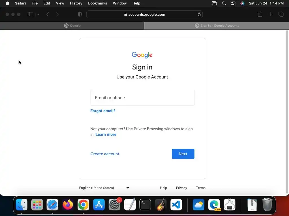The image size is (289, 216).
Task: Open the English (United States) language dropdown
Action: pyautogui.click(x=104, y=188)
